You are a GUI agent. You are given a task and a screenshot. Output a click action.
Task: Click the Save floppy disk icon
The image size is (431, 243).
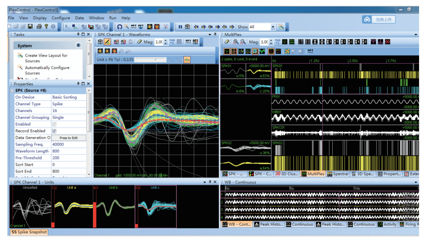[x=30, y=27]
